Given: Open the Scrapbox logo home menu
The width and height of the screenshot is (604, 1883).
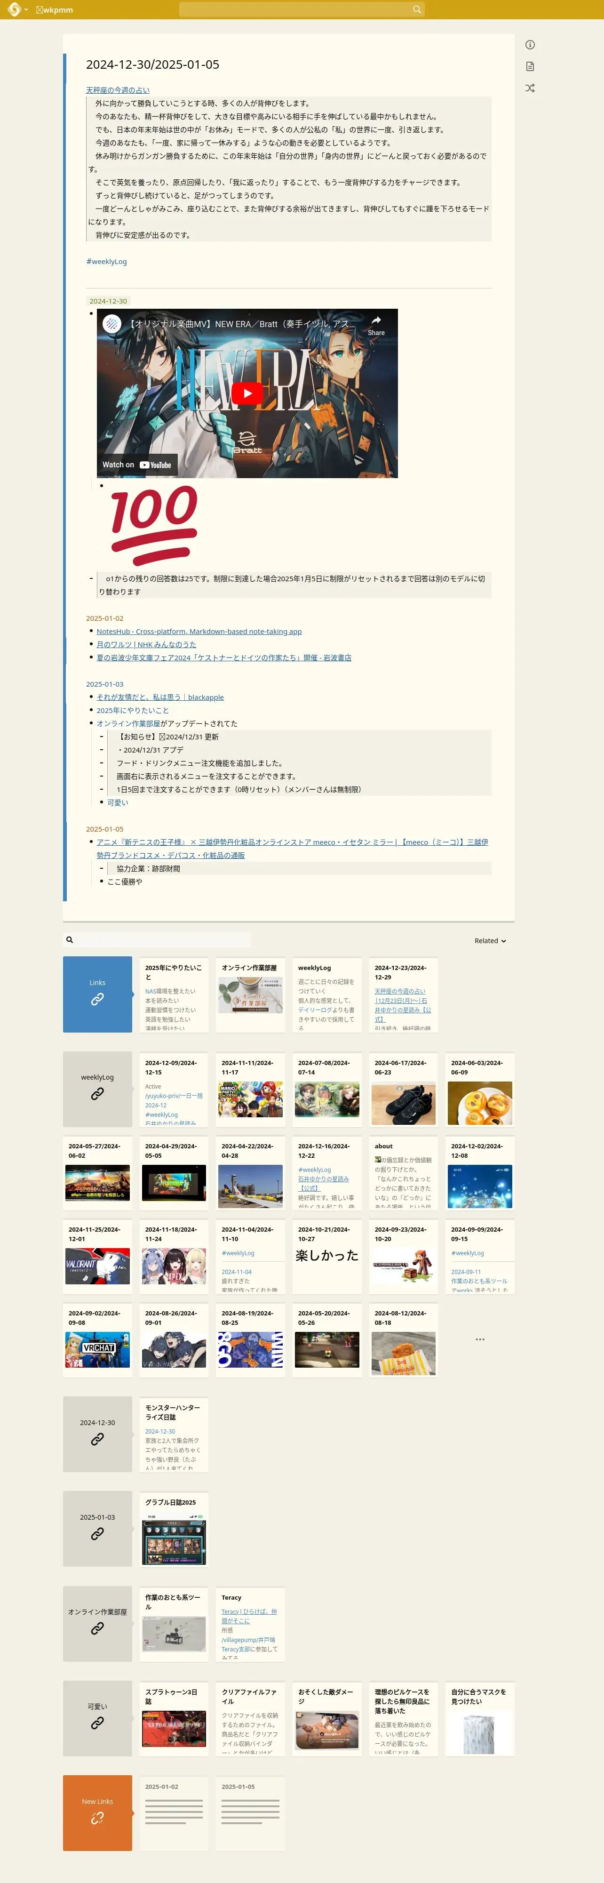Looking at the screenshot, I should point(14,9).
